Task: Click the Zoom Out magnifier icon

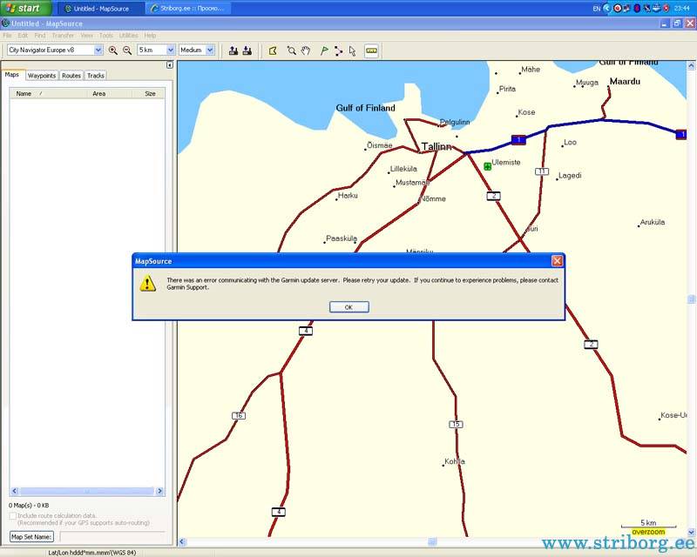Action: click(x=127, y=50)
